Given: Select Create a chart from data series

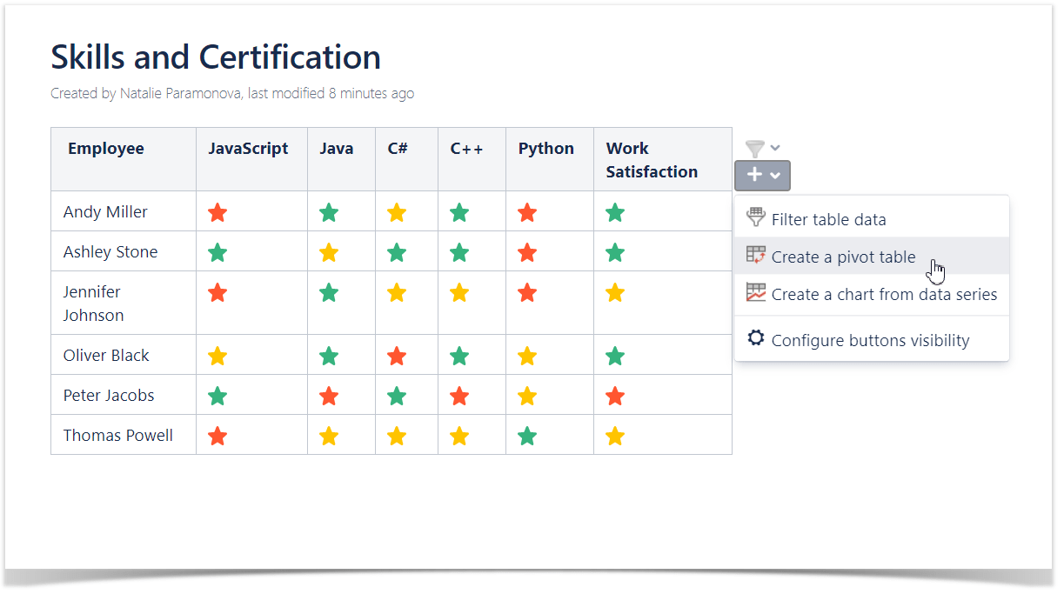Looking at the screenshot, I should (x=884, y=295).
